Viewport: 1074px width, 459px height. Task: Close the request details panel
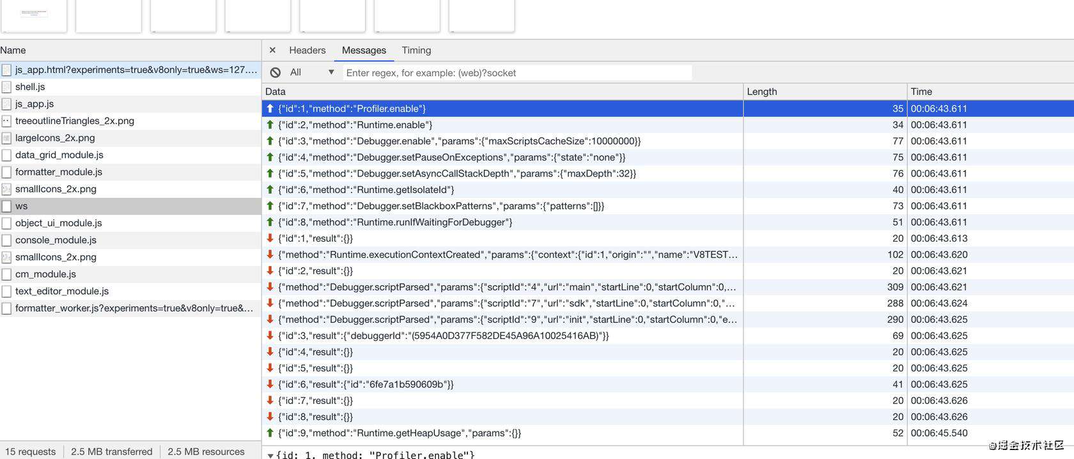click(x=272, y=50)
